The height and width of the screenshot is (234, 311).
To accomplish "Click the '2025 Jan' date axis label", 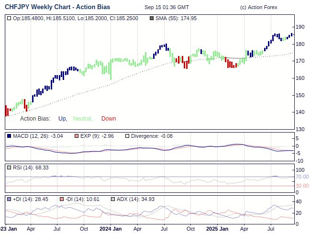I will tap(217, 229).
